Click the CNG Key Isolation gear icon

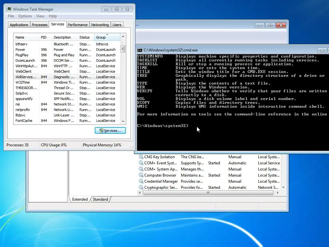click(x=141, y=157)
